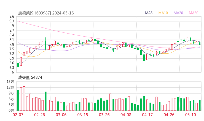Image resolution: width=204 pixels, height=121 pixels.
Task: Click the MA10 legend label
Action: pyautogui.click(x=163, y=13)
